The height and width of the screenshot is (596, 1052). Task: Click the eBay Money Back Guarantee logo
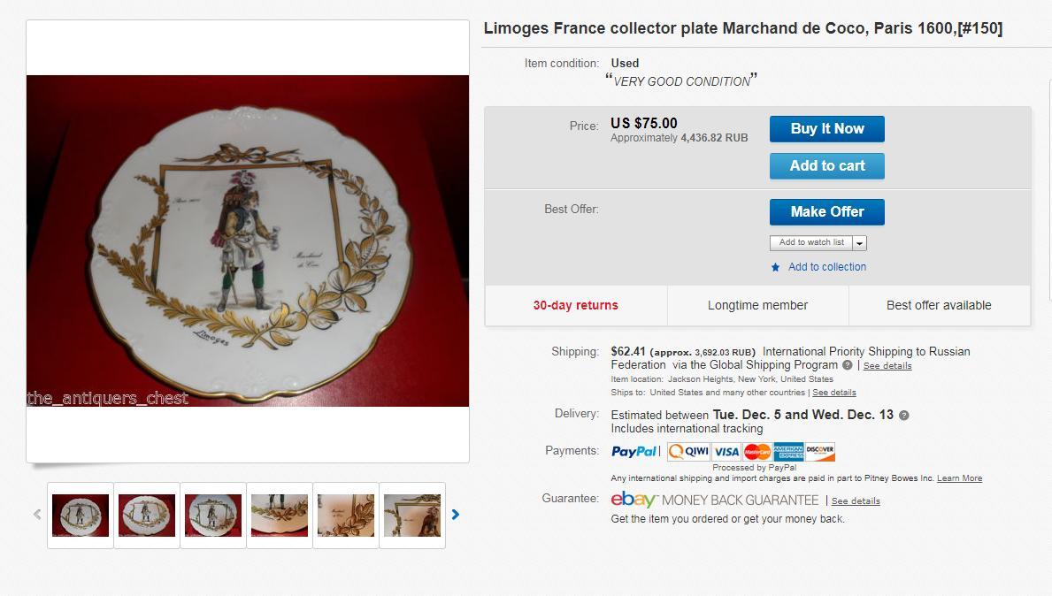(x=715, y=500)
